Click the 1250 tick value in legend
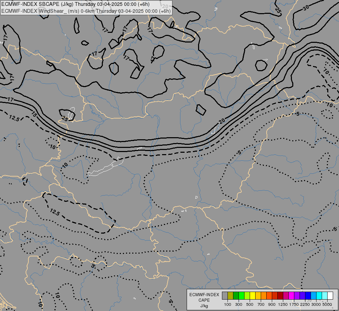339x311 pixels. click(283, 304)
